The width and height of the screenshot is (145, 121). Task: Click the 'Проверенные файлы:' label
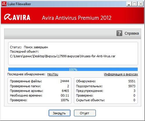click(26, 81)
